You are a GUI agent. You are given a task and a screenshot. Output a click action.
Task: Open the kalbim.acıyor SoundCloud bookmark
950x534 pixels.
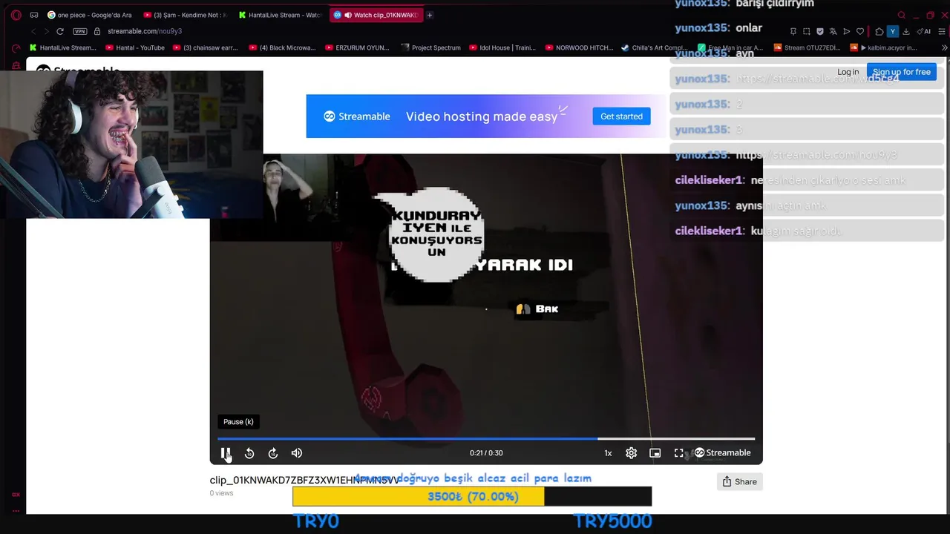[x=884, y=47]
